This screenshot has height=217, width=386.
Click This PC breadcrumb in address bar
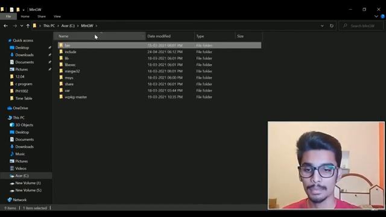tap(49, 25)
